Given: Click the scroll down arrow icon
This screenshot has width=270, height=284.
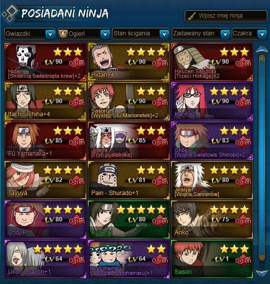Looking at the screenshot, I should coord(262,274).
